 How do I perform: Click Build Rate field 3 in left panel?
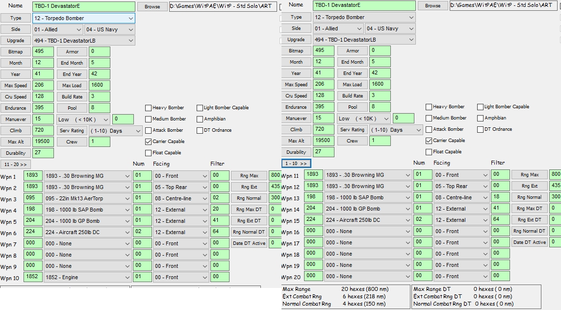pos(100,96)
